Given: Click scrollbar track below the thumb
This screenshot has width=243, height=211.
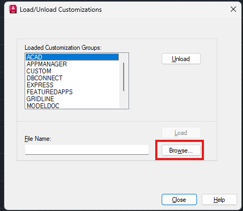Looking at the screenshot, I should pyautogui.click(x=124, y=100).
